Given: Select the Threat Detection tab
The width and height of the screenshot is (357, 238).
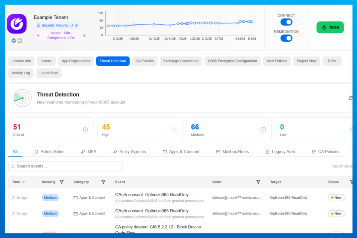Looking at the screenshot, I should (x=113, y=61).
